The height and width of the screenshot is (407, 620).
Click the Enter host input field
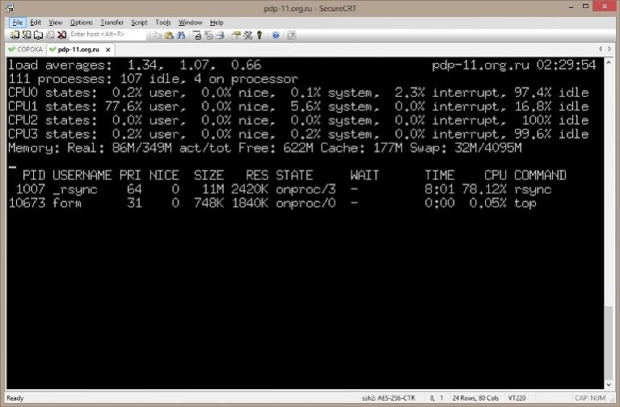coord(105,36)
